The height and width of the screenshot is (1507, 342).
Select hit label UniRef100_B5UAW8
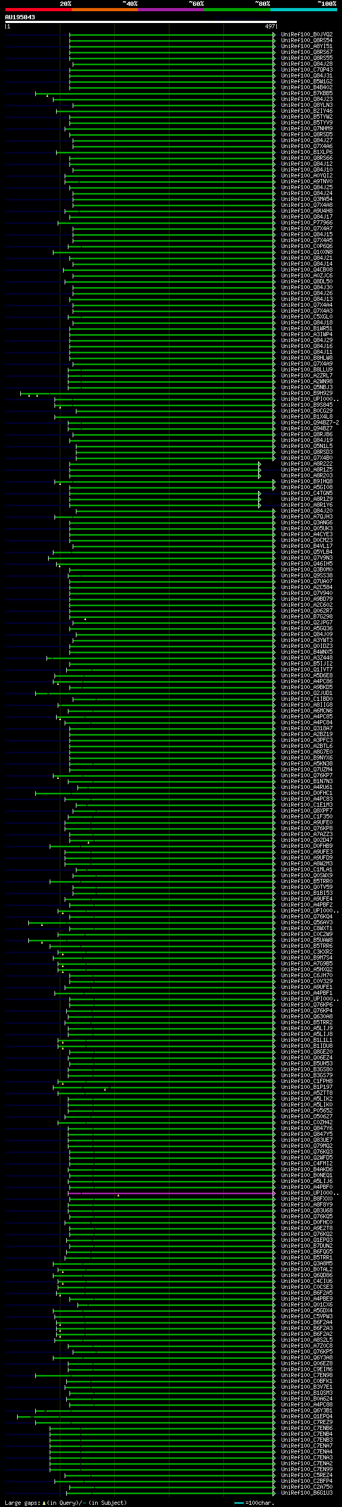[x=307, y=940]
